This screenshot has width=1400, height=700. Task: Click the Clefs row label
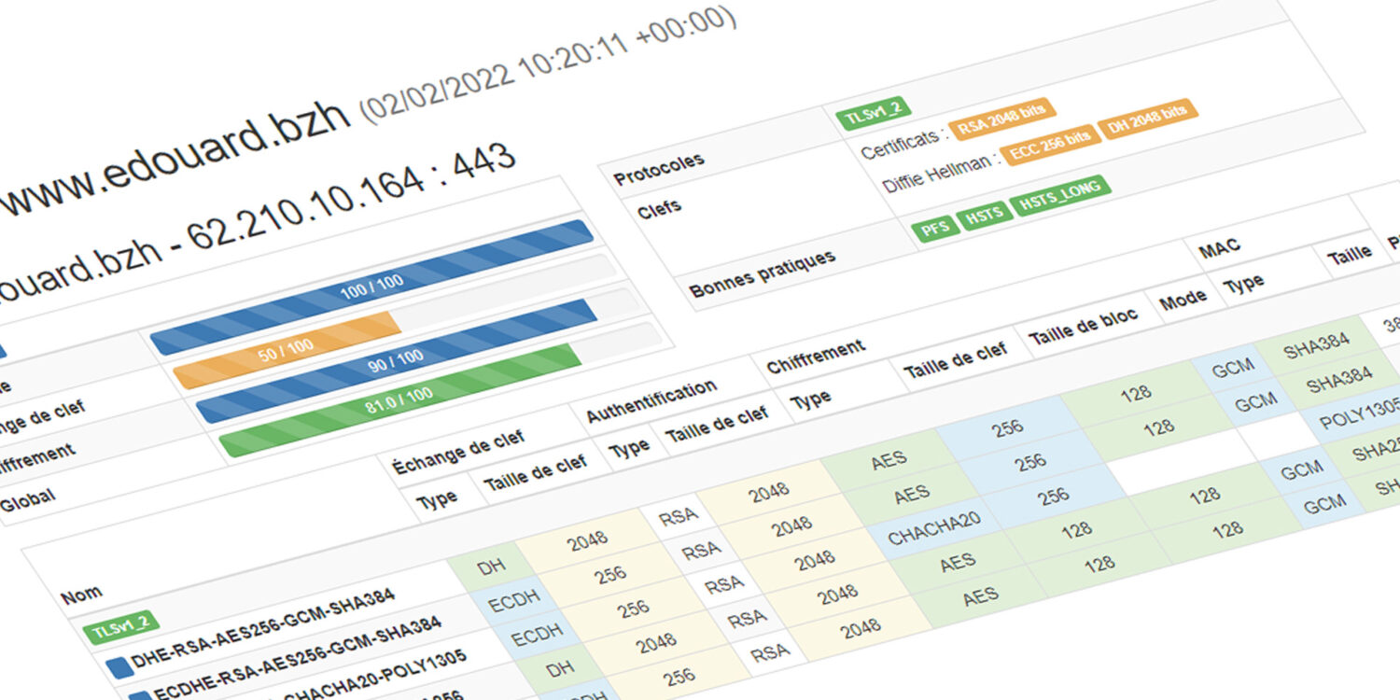pyautogui.click(x=659, y=207)
